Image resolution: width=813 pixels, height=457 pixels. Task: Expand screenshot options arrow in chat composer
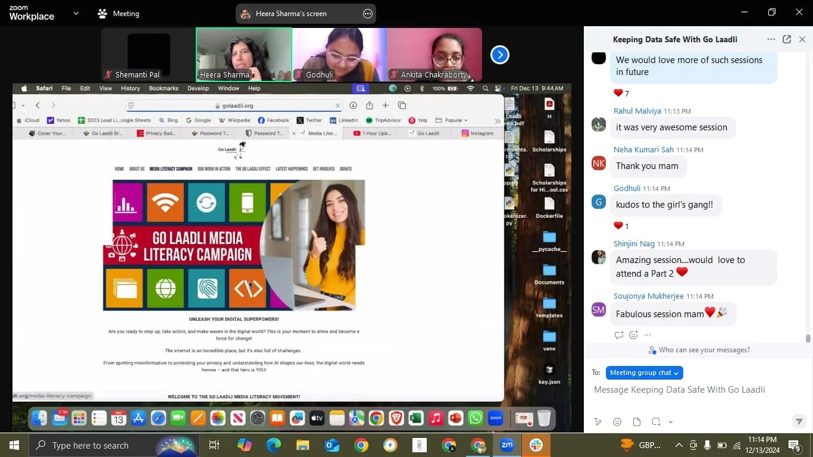671,422
